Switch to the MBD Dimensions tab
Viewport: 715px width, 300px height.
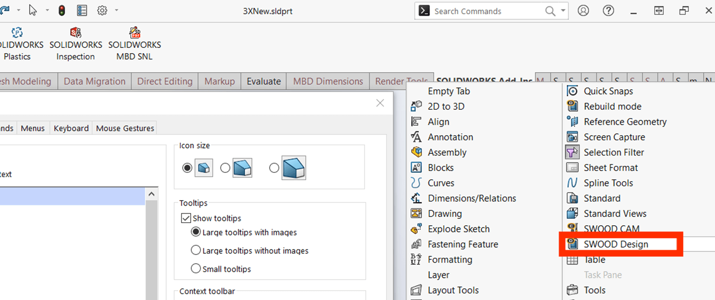pyautogui.click(x=328, y=81)
